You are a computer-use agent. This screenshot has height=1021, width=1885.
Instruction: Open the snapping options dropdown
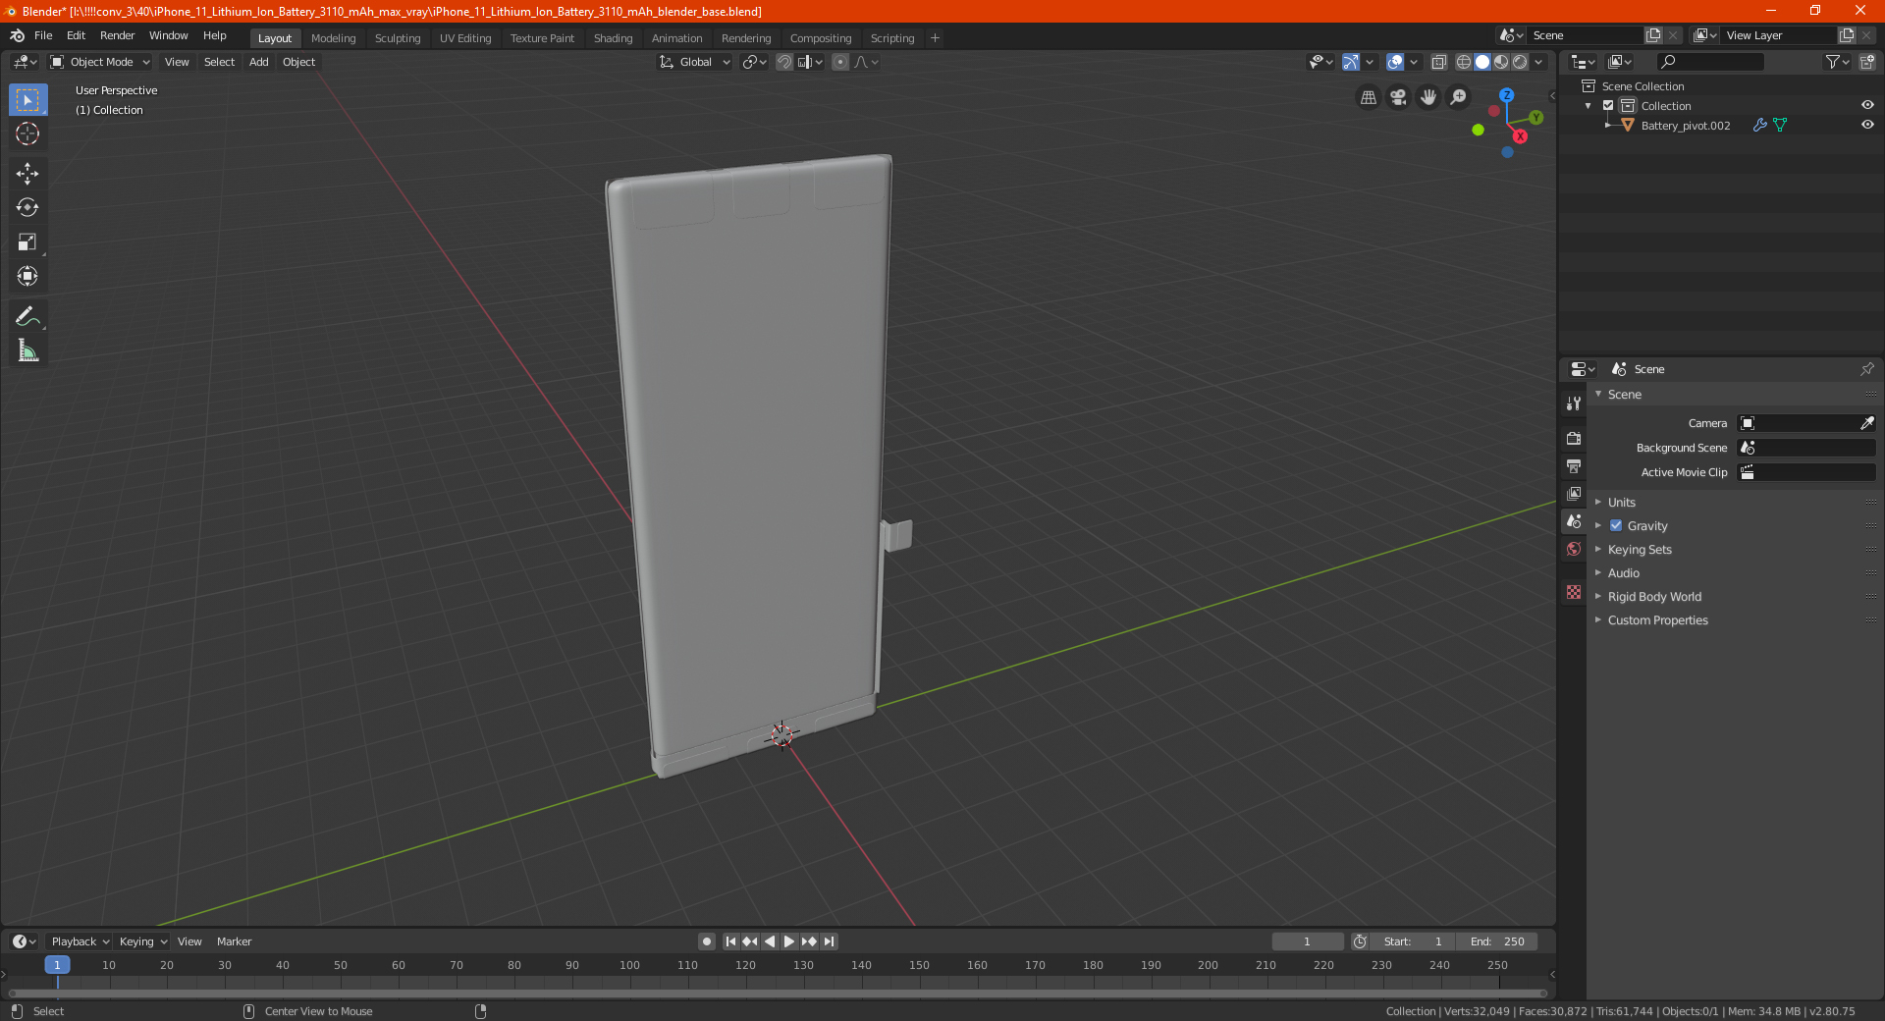coord(809,62)
